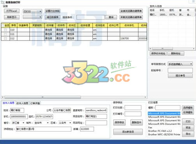Check the checkbox for row 111
196x144 pixels.
[5, 34]
